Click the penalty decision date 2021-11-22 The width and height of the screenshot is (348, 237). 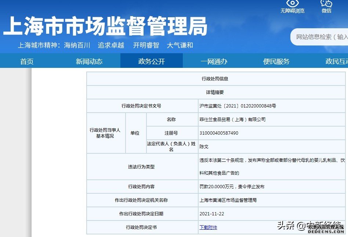point(211,214)
